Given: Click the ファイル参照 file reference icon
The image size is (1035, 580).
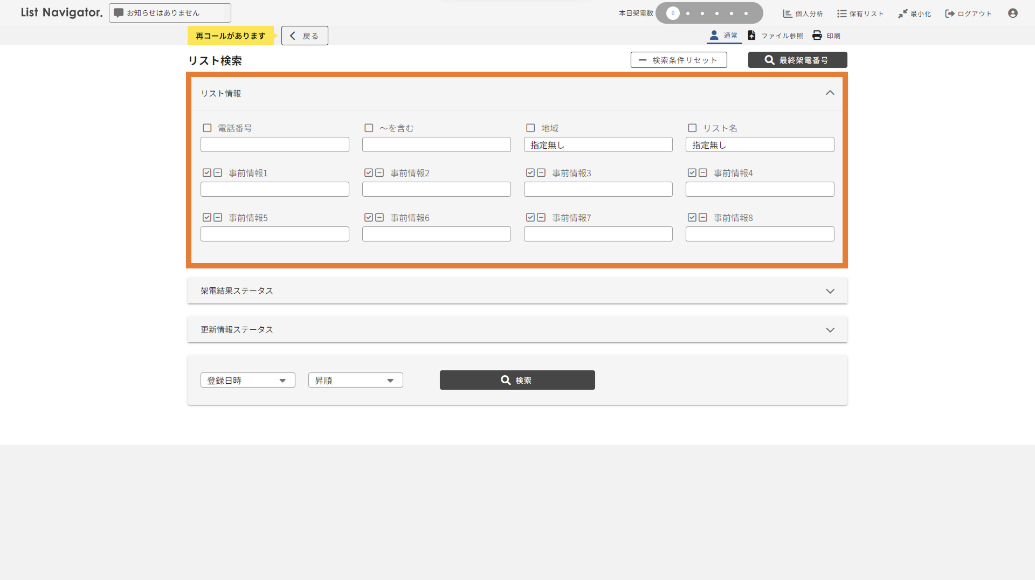Looking at the screenshot, I should pyautogui.click(x=751, y=36).
